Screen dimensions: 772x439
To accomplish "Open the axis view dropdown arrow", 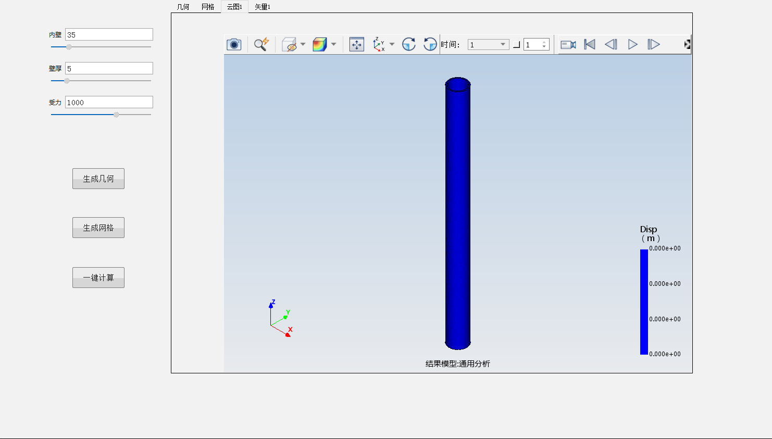I will (392, 44).
